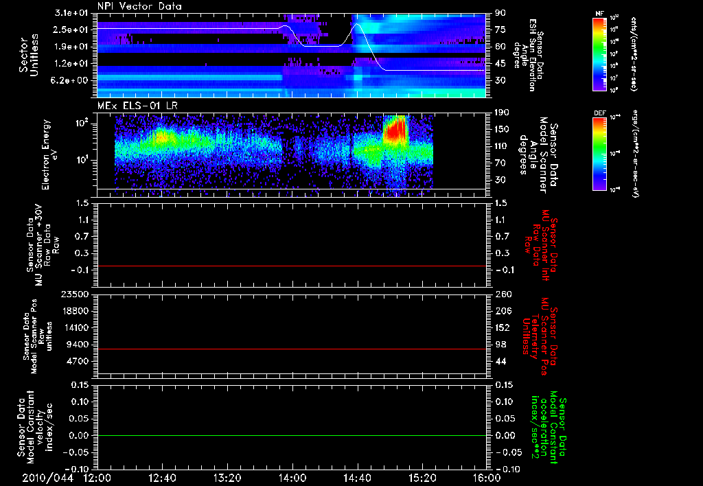Screen dimensions: 703x486
Task: Click the 206 telemetry tick label
Action: pyautogui.click(x=503, y=311)
